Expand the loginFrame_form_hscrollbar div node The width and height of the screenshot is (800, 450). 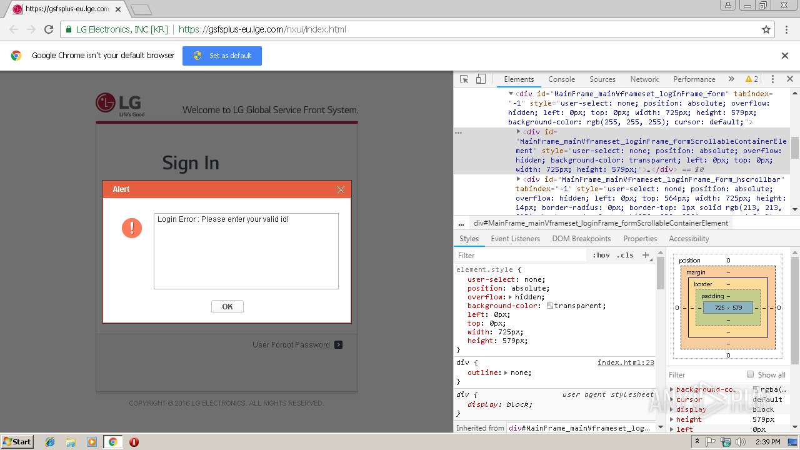[x=518, y=179]
